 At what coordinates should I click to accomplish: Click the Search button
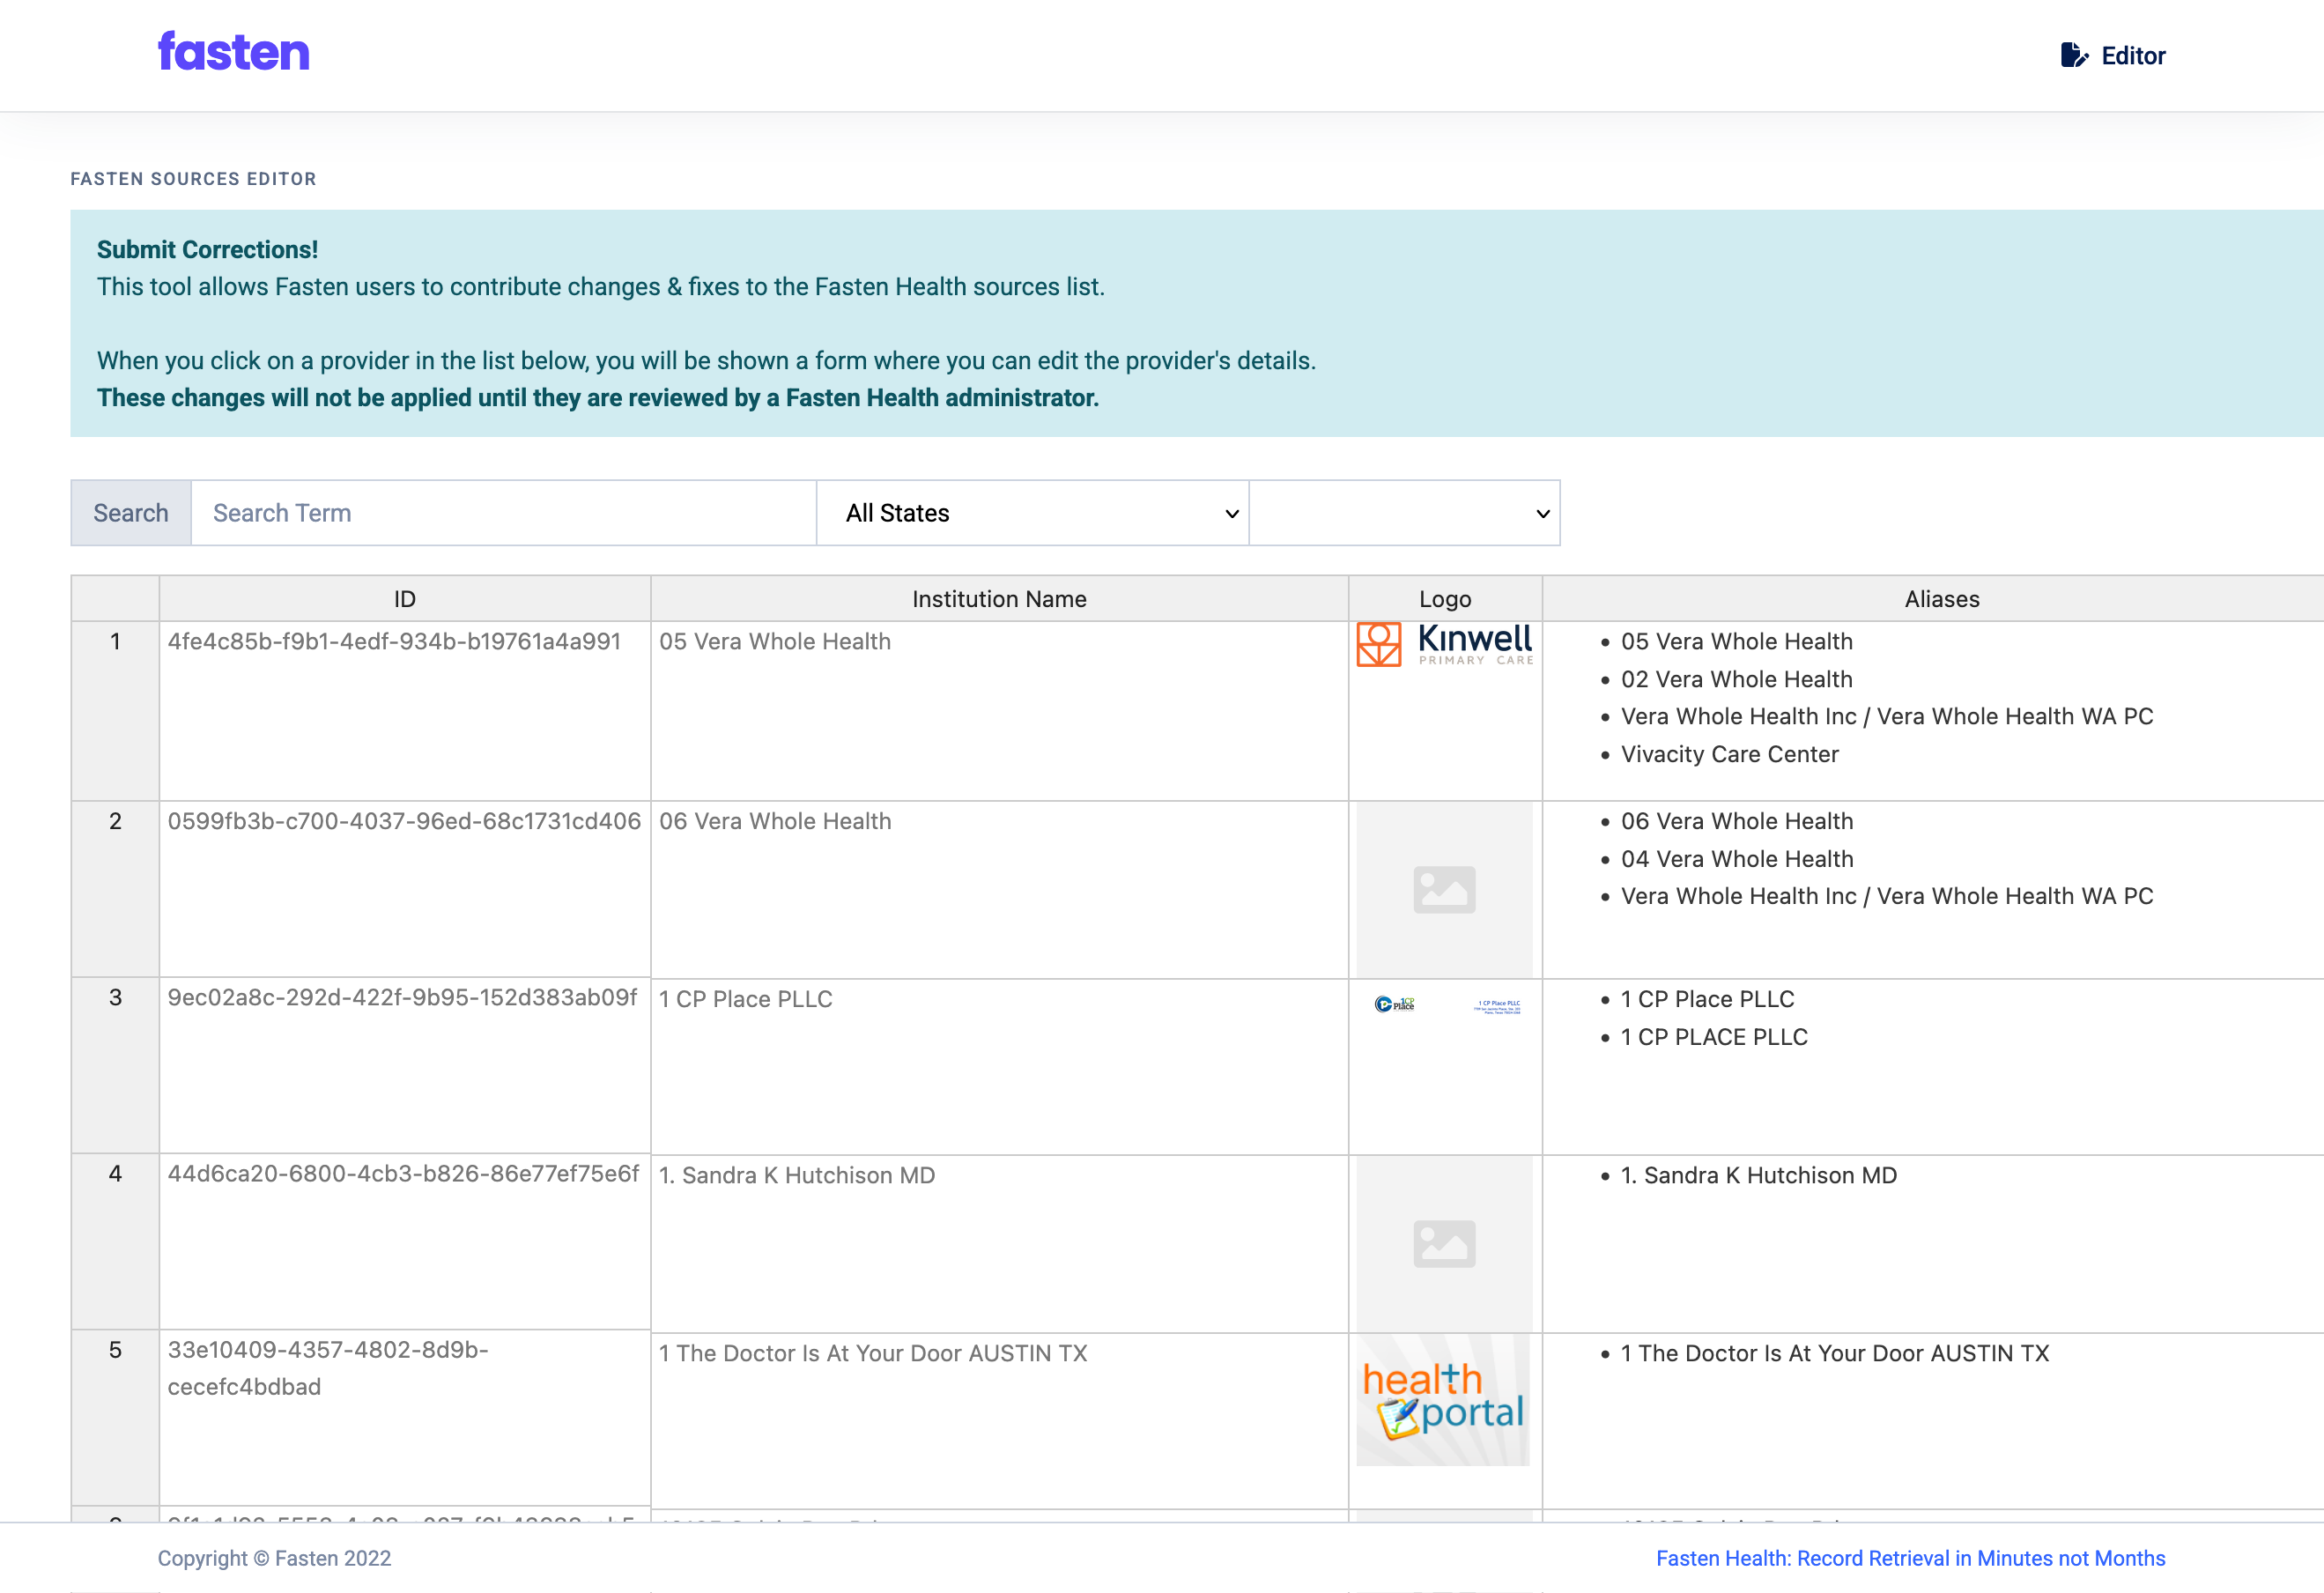point(130,512)
